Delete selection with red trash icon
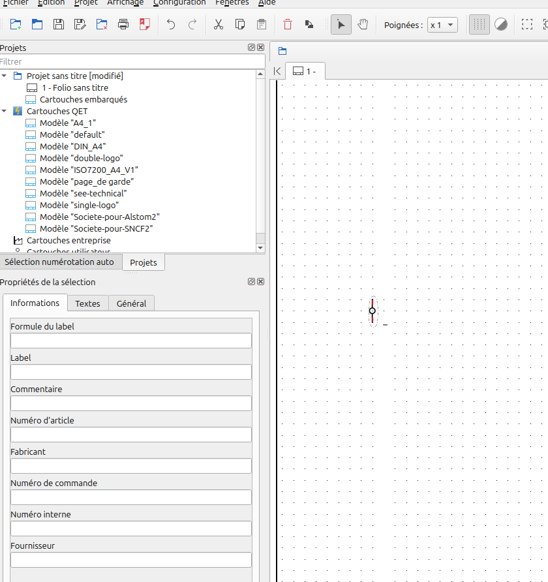This screenshot has width=548, height=582. coord(288,25)
